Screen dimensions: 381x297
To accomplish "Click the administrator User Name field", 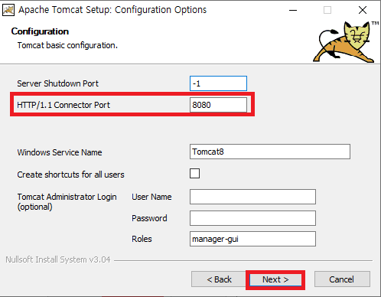I will pos(252,197).
